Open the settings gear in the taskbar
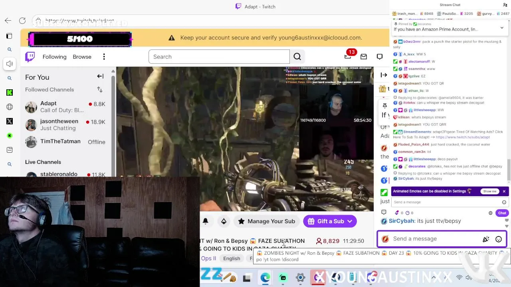The width and height of the screenshot is (511, 287). coord(301,278)
